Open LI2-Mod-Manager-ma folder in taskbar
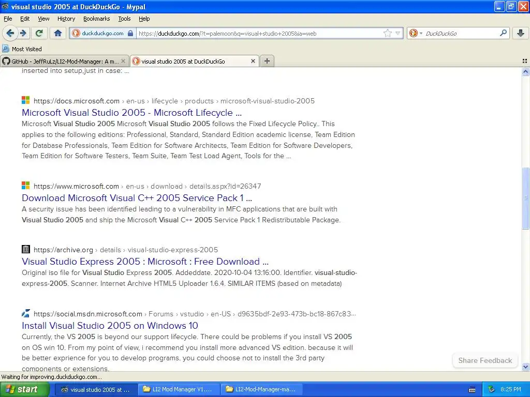Viewport: 530px width, 397px height. coord(261,389)
